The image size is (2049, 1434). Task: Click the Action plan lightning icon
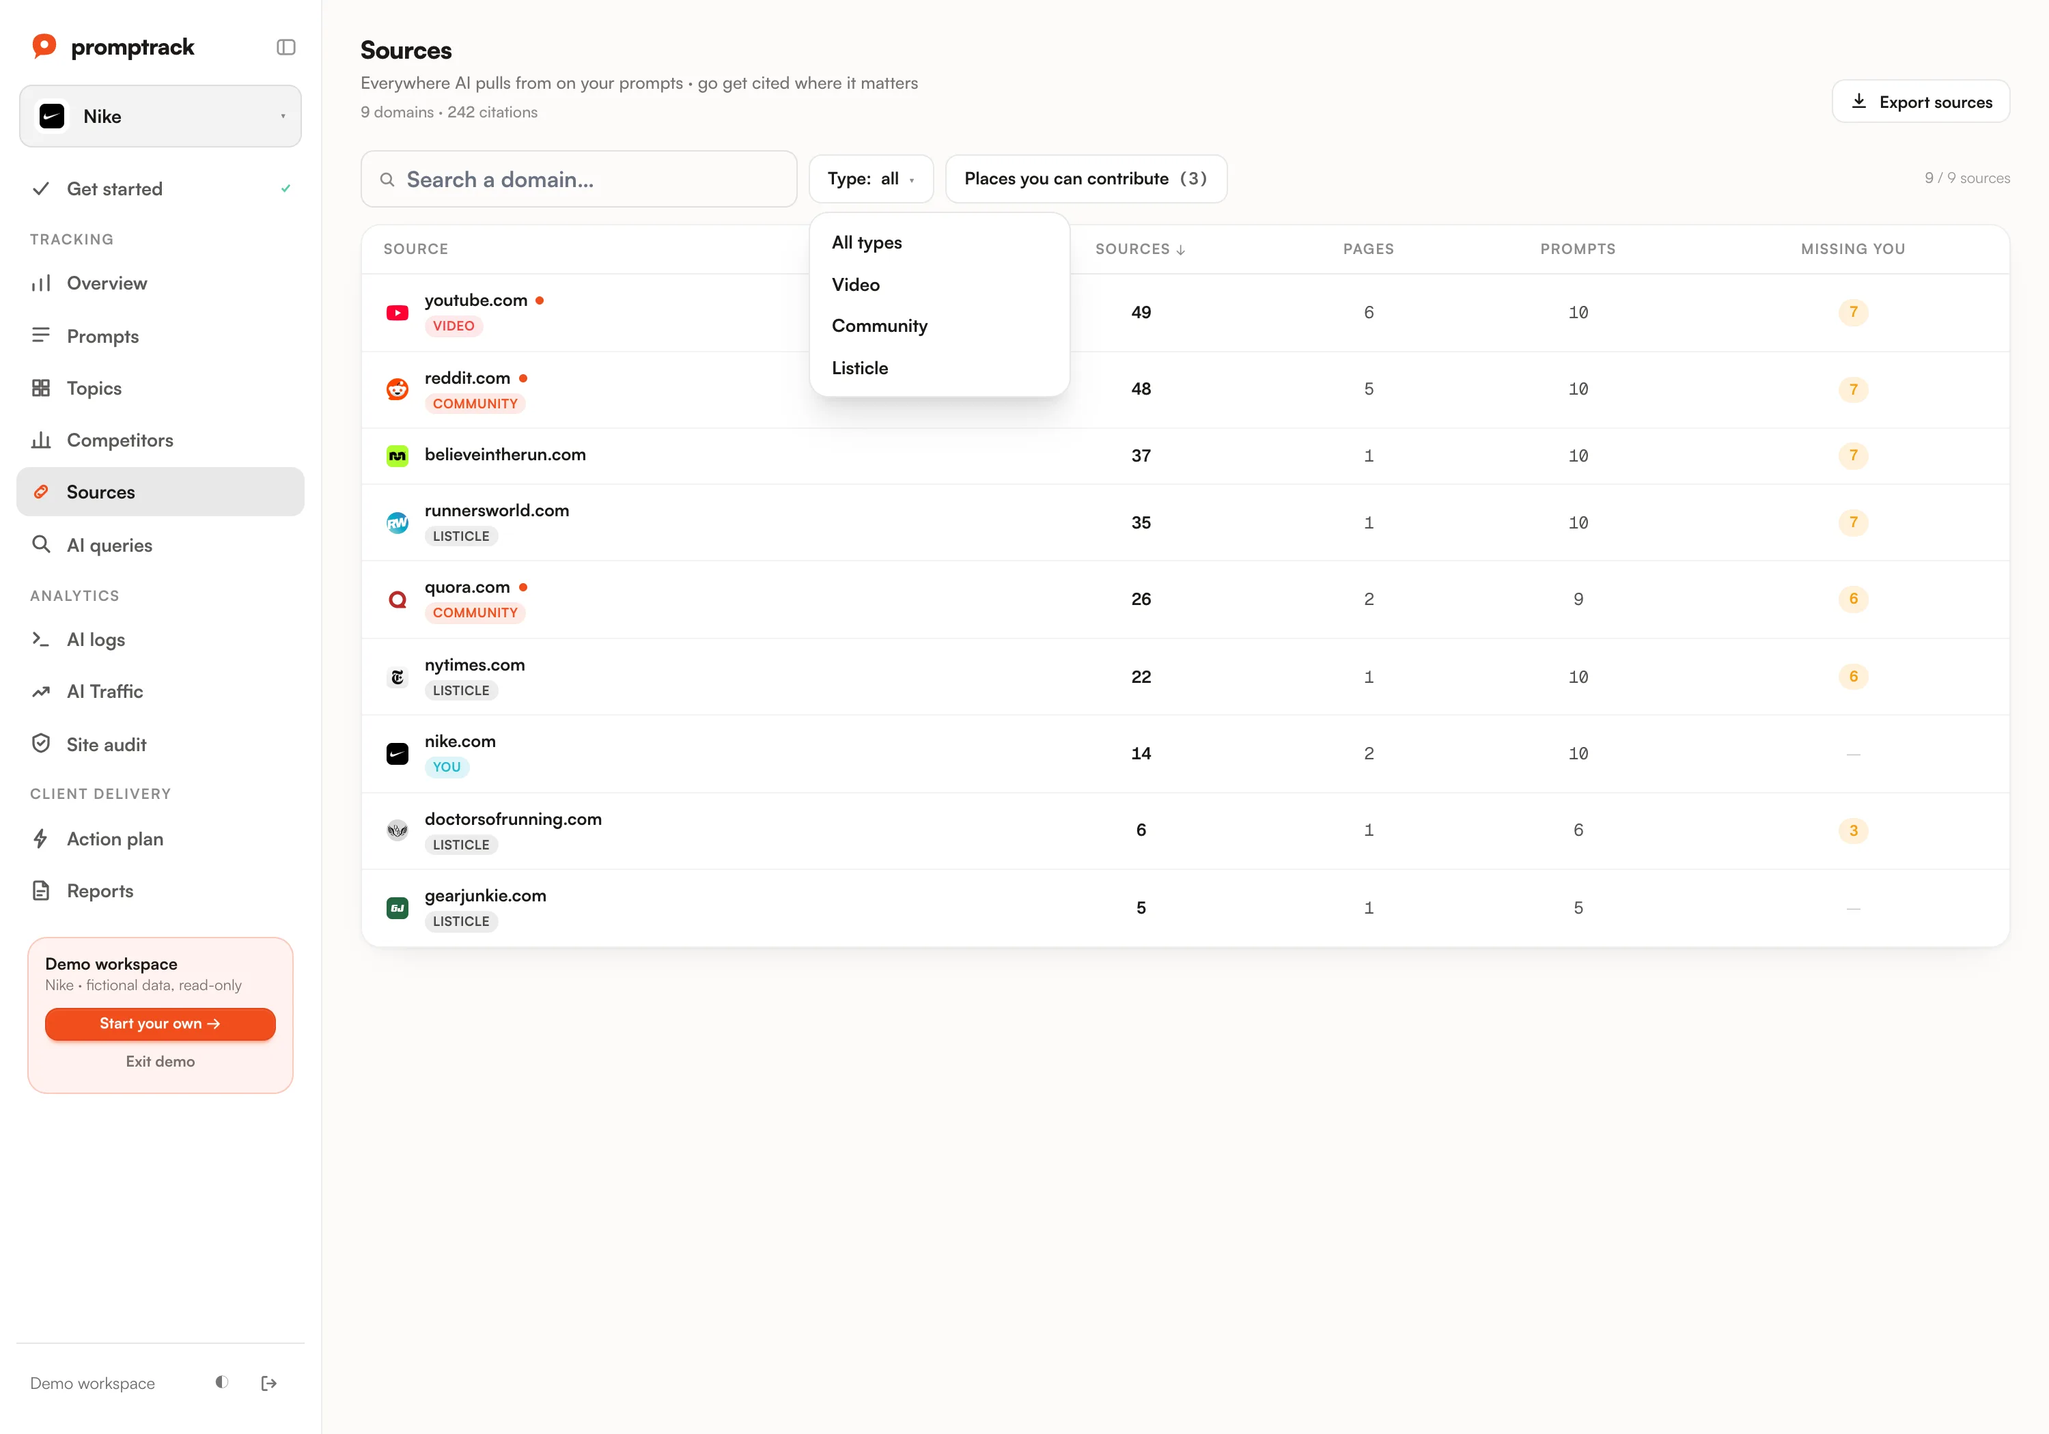[x=41, y=839]
